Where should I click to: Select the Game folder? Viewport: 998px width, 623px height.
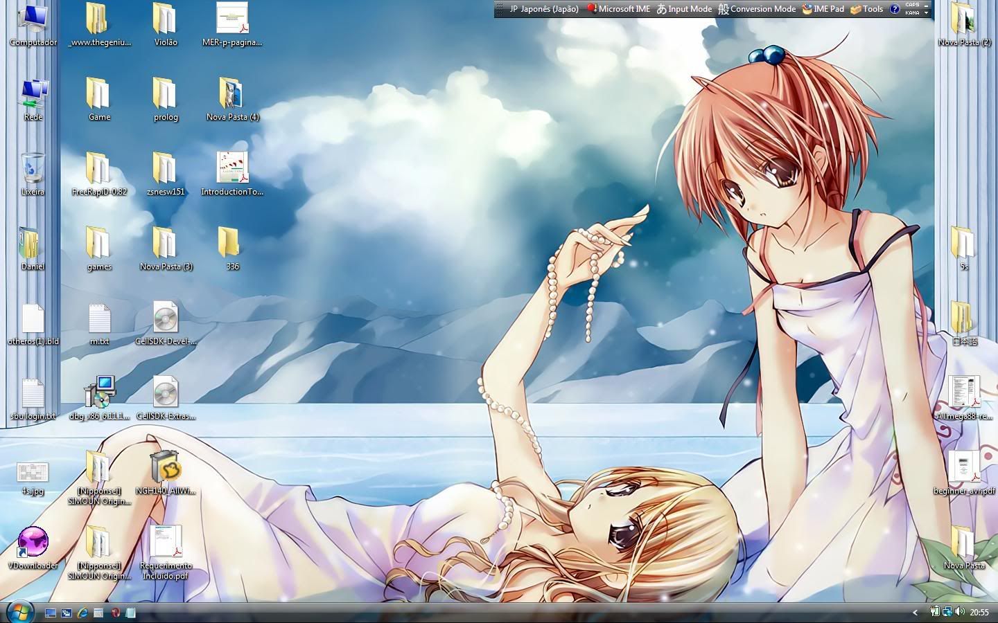tap(99, 99)
